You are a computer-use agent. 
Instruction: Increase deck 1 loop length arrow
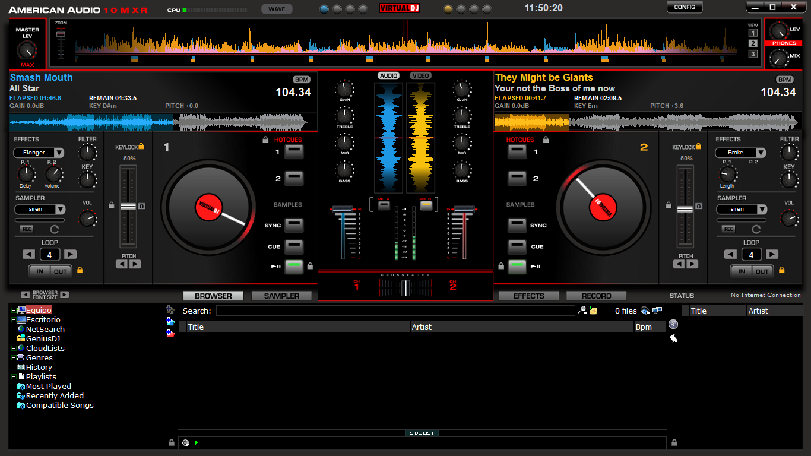pyautogui.click(x=70, y=254)
